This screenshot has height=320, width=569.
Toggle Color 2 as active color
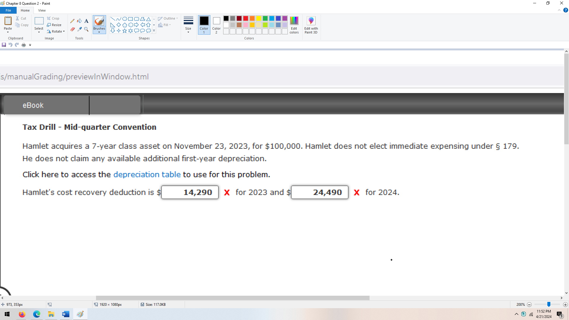point(216,25)
